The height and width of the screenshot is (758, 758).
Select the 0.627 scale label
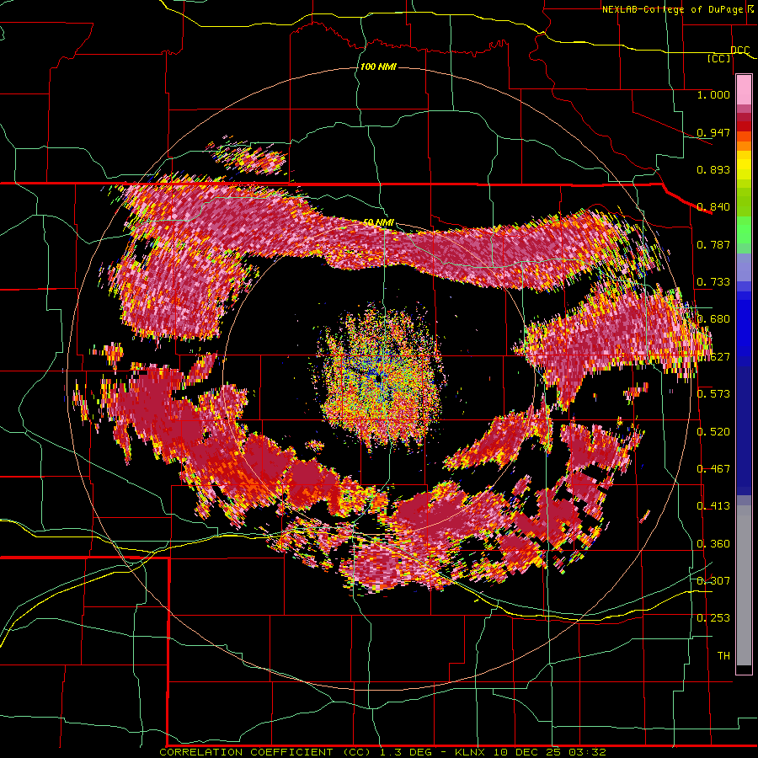coord(713,357)
